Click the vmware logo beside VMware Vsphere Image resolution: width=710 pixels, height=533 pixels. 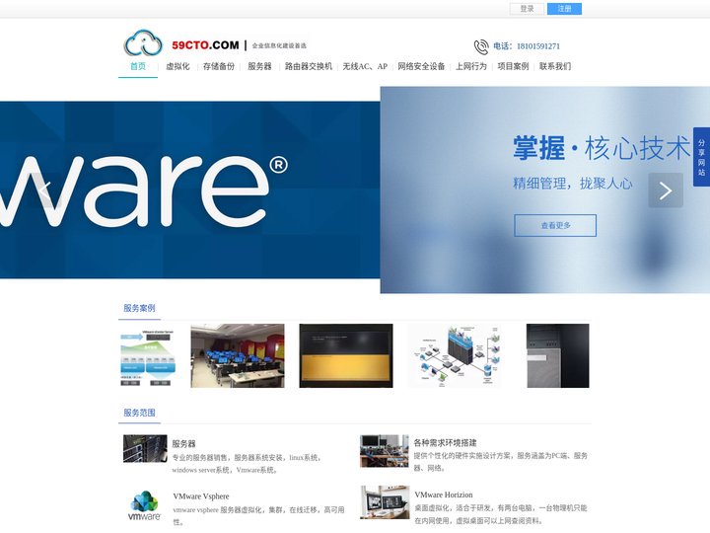144,505
